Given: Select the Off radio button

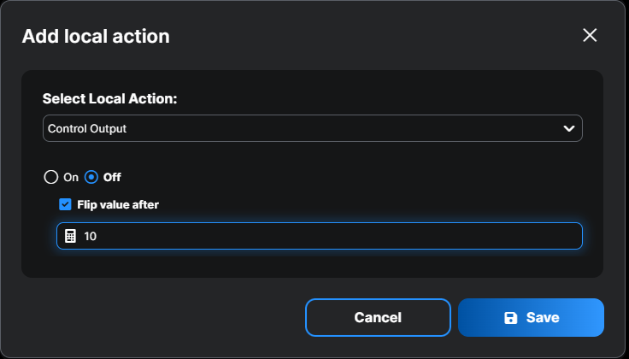Looking at the screenshot, I should (91, 178).
